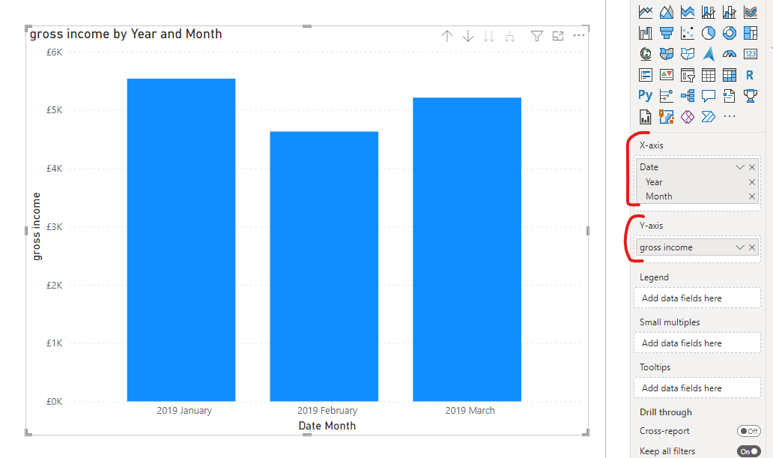Select the Smart narrative visual

729,96
